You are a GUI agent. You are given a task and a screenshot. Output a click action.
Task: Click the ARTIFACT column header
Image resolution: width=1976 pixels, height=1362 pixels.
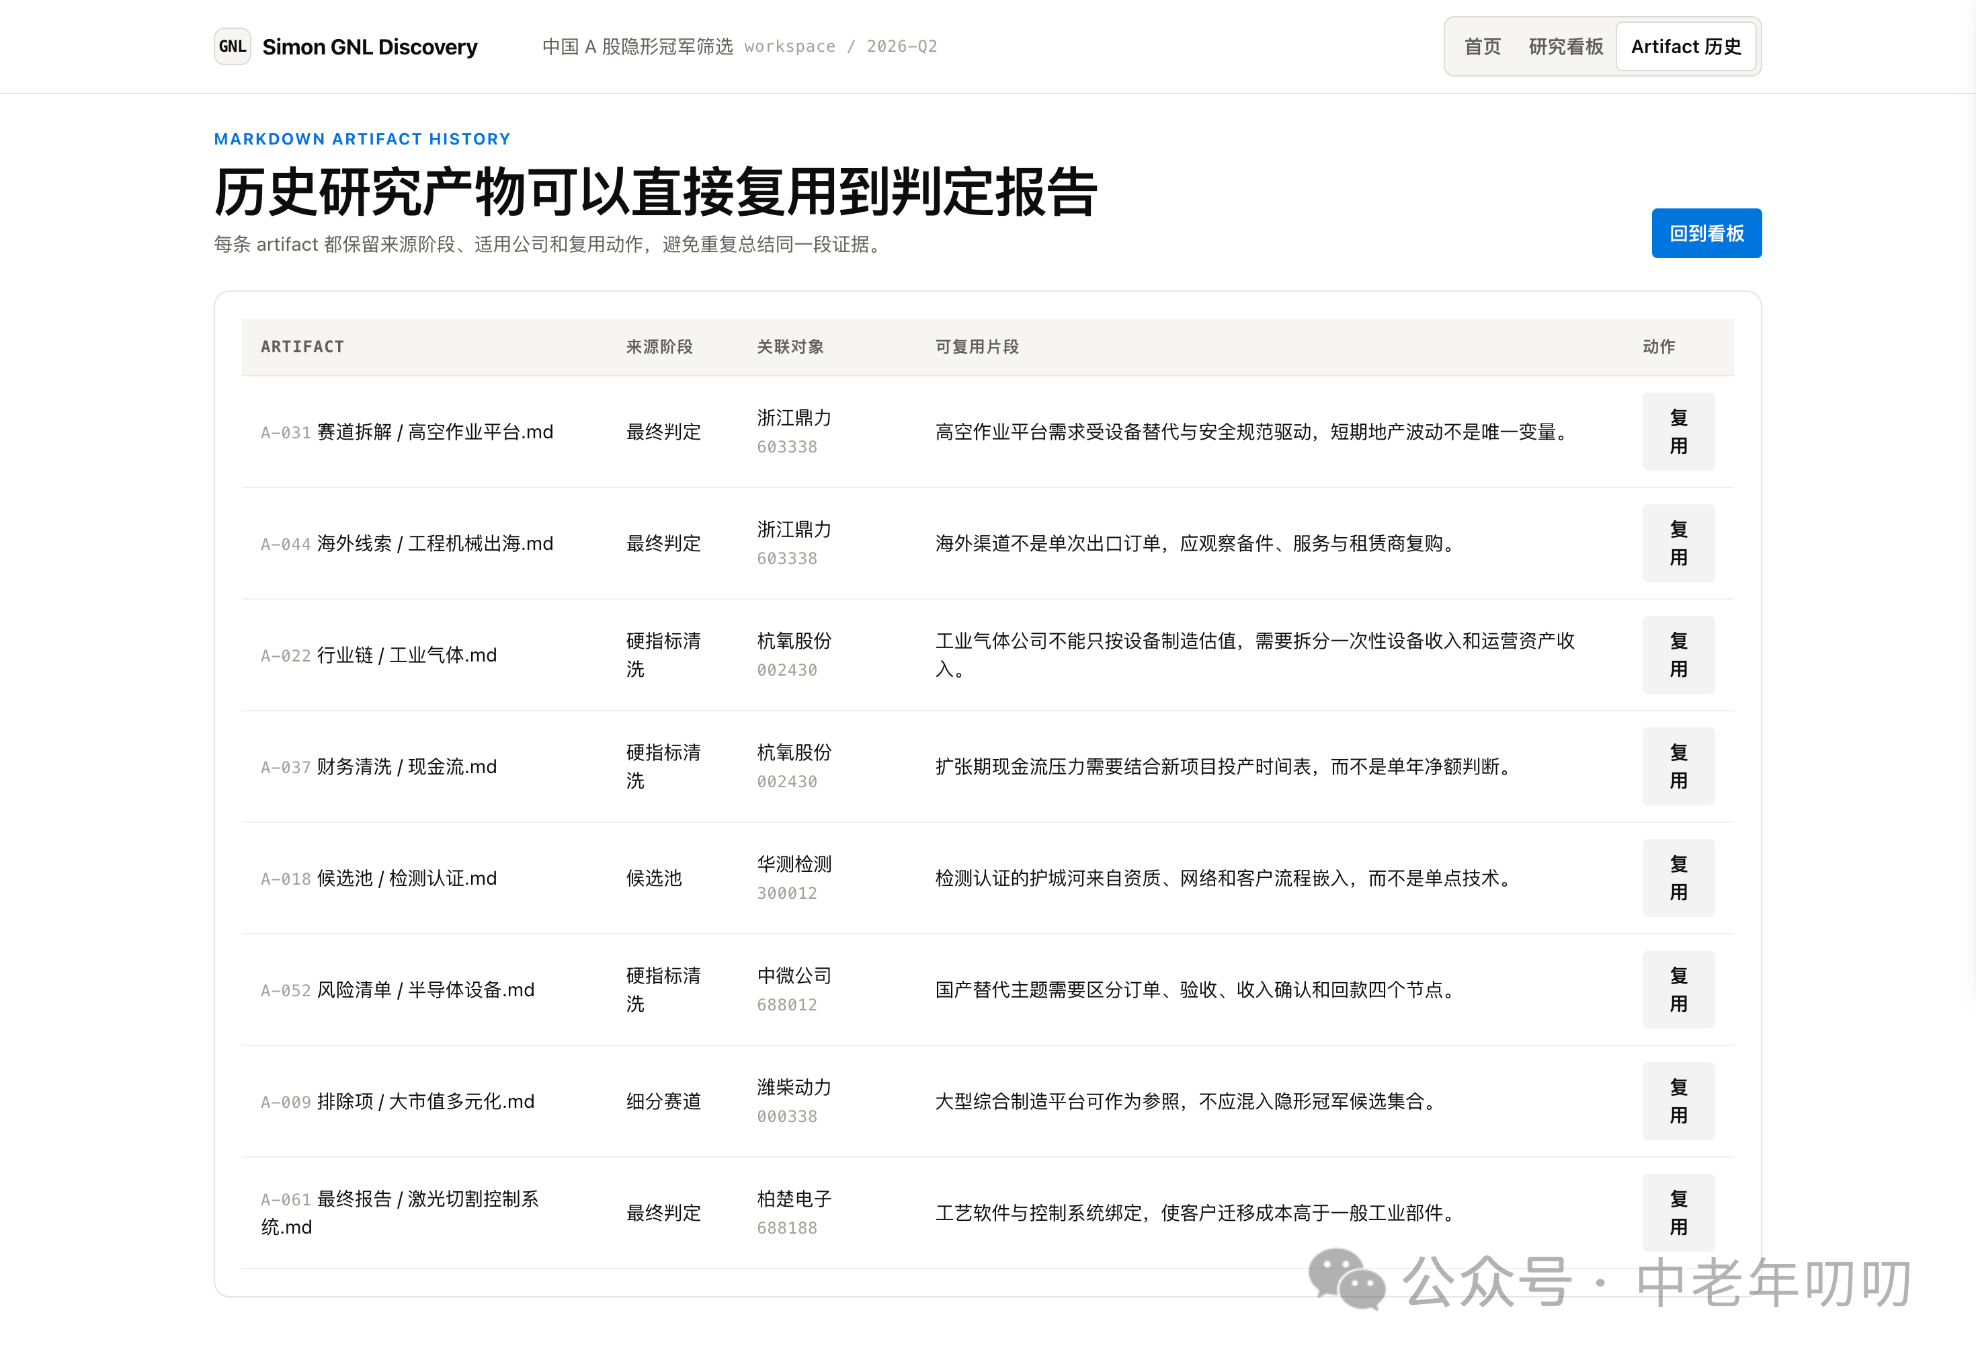click(x=302, y=346)
